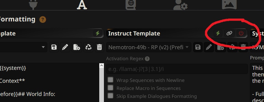Click the story string scrollbar up arrow
This screenshot has height=102, width=264.
[101, 65]
